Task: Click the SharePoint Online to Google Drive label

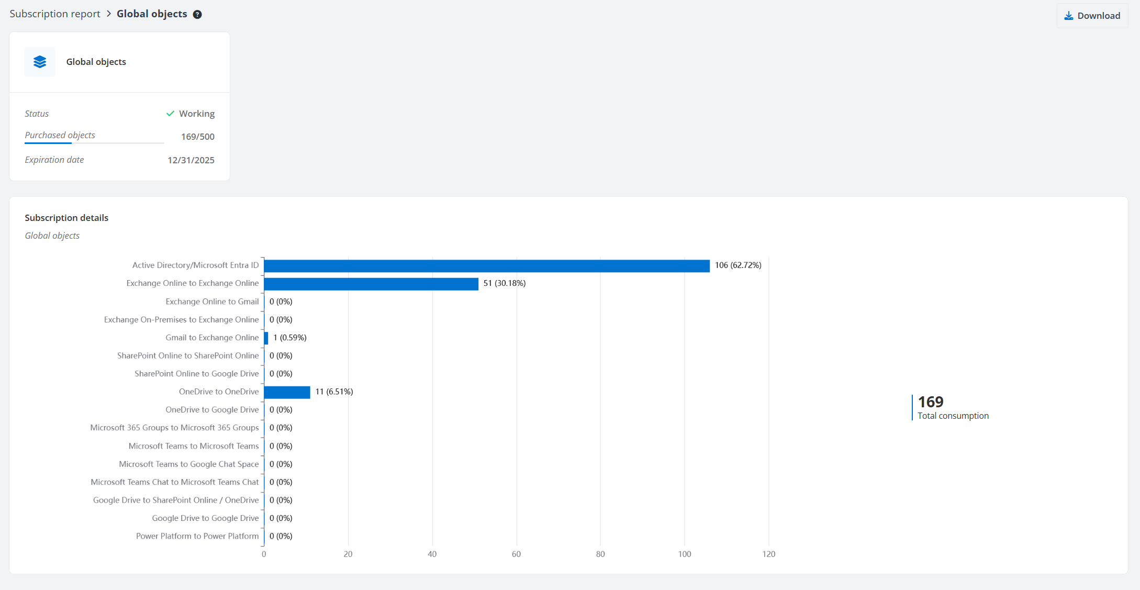Action: pyautogui.click(x=197, y=374)
